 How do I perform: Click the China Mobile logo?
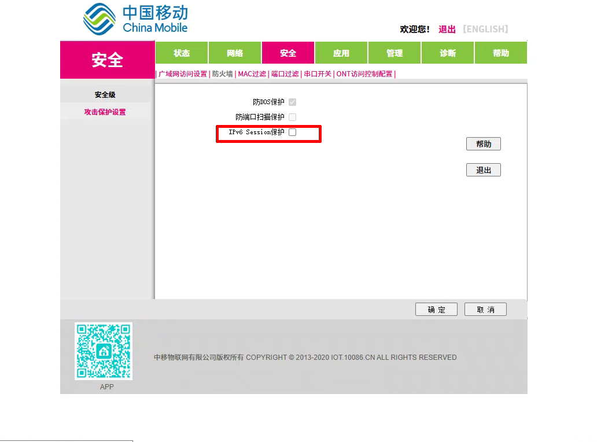tap(135, 19)
